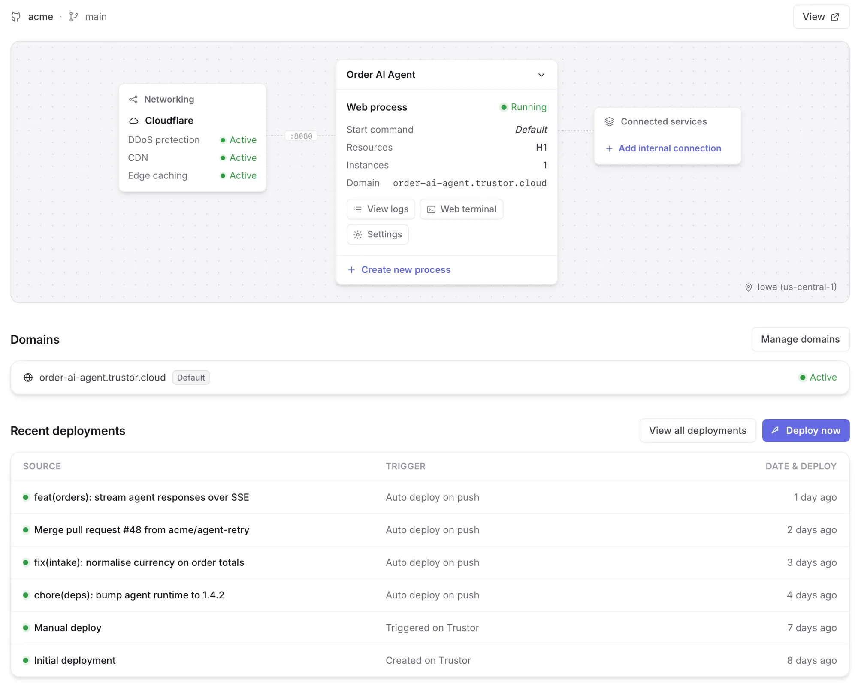This screenshot has width=858, height=686.
Task: Click the DATE & DEPLOY column header
Action: click(801, 466)
